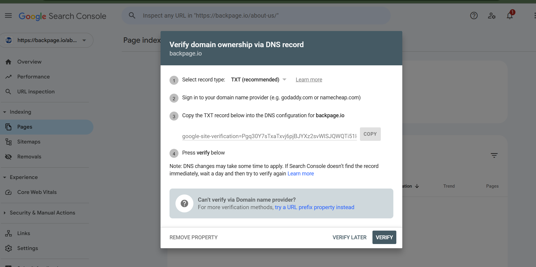Image resolution: width=536 pixels, height=267 pixels.
Task: Click the Pages column header
Action: (x=492, y=186)
